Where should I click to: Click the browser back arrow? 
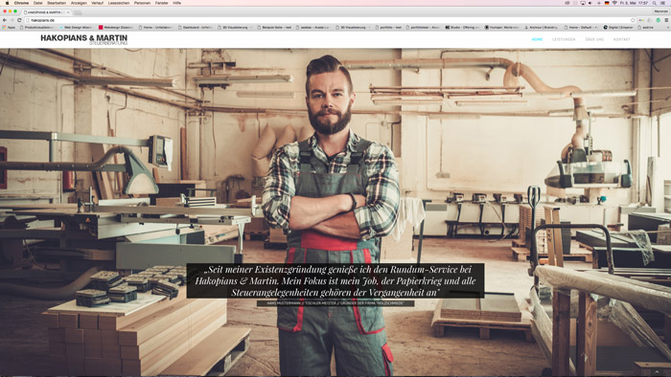5,20
